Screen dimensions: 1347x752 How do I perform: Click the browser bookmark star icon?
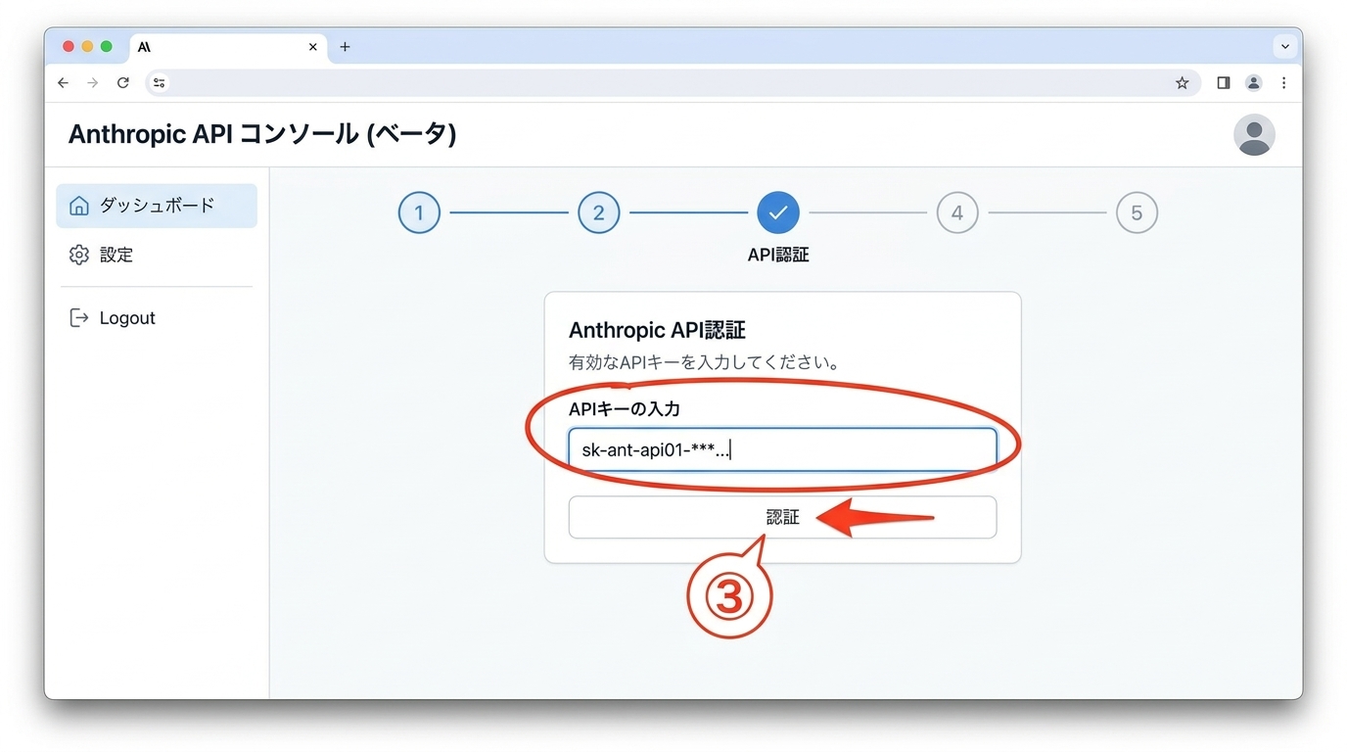click(x=1183, y=83)
